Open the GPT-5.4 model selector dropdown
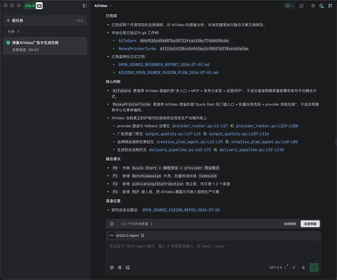 click(x=278, y=268)
